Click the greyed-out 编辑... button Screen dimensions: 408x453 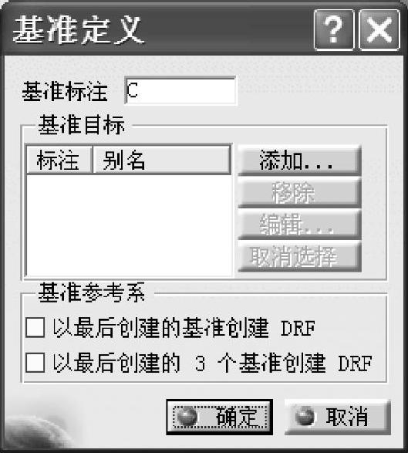click(300, 225)
